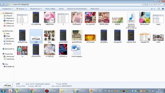This screenshot has height=93, width=165.
Task: Click the change view icon
Action: [152, 9]
